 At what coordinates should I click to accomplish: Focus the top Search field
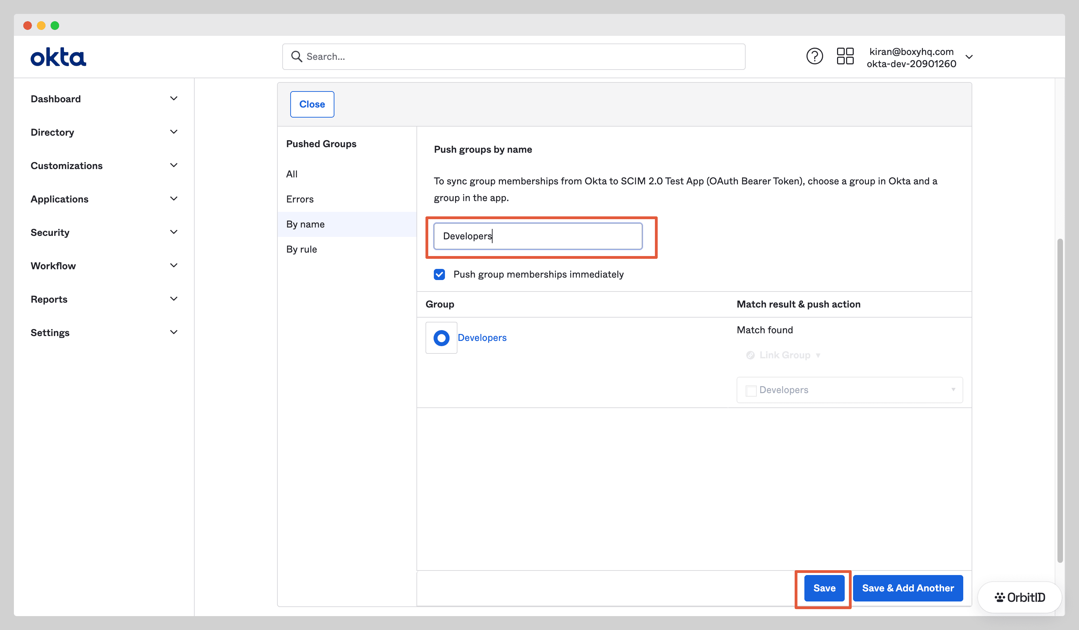click(513, 57)
